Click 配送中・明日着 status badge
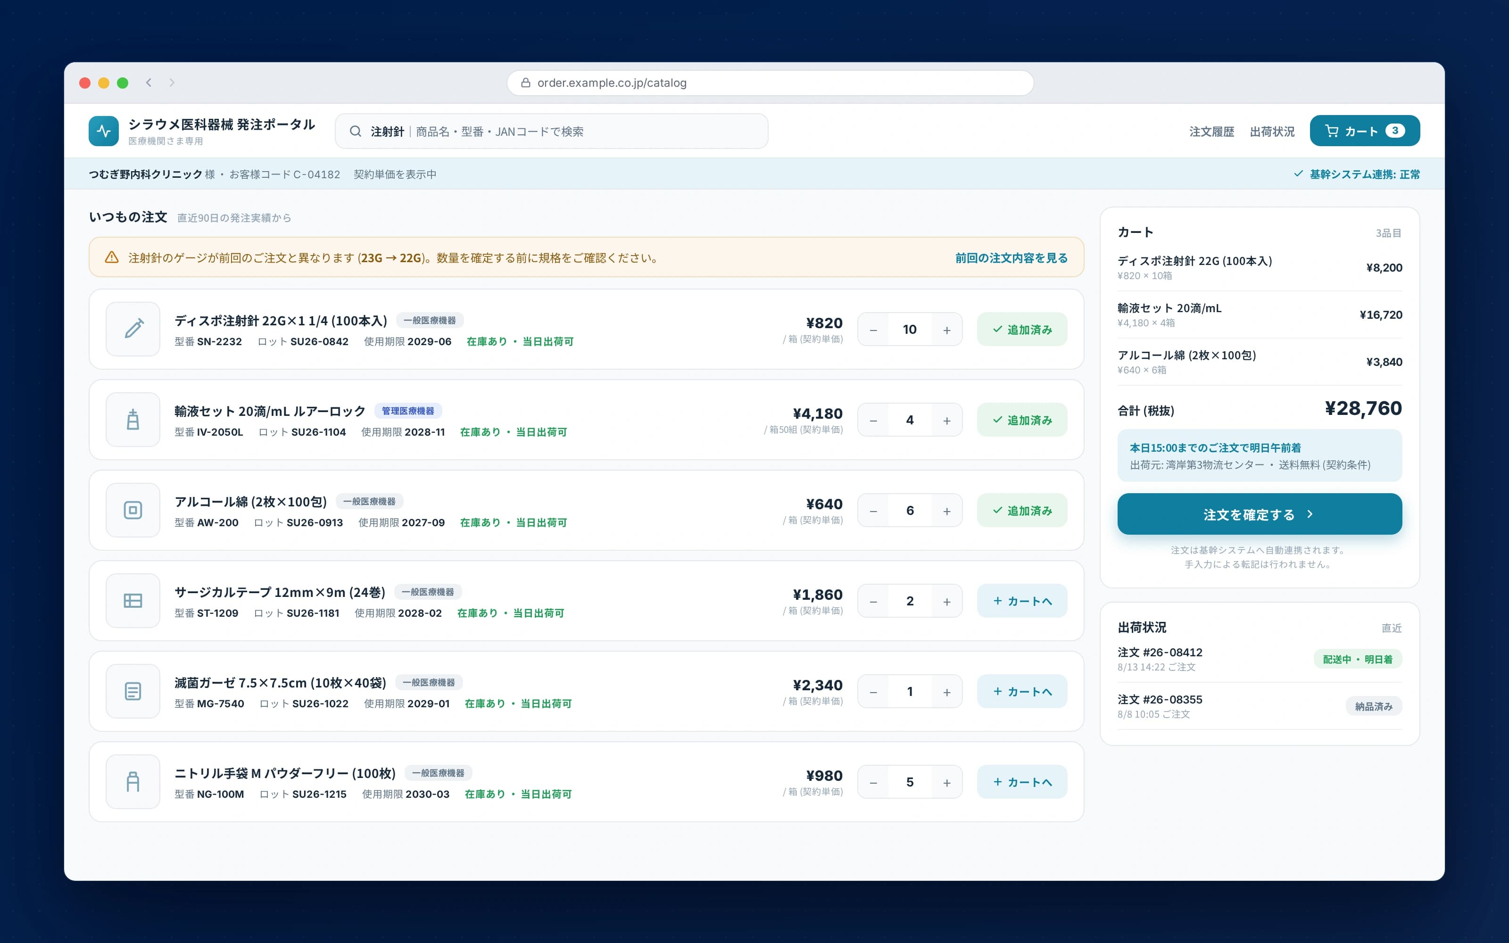This screenshot has height=943, width=1509. 1358,659
